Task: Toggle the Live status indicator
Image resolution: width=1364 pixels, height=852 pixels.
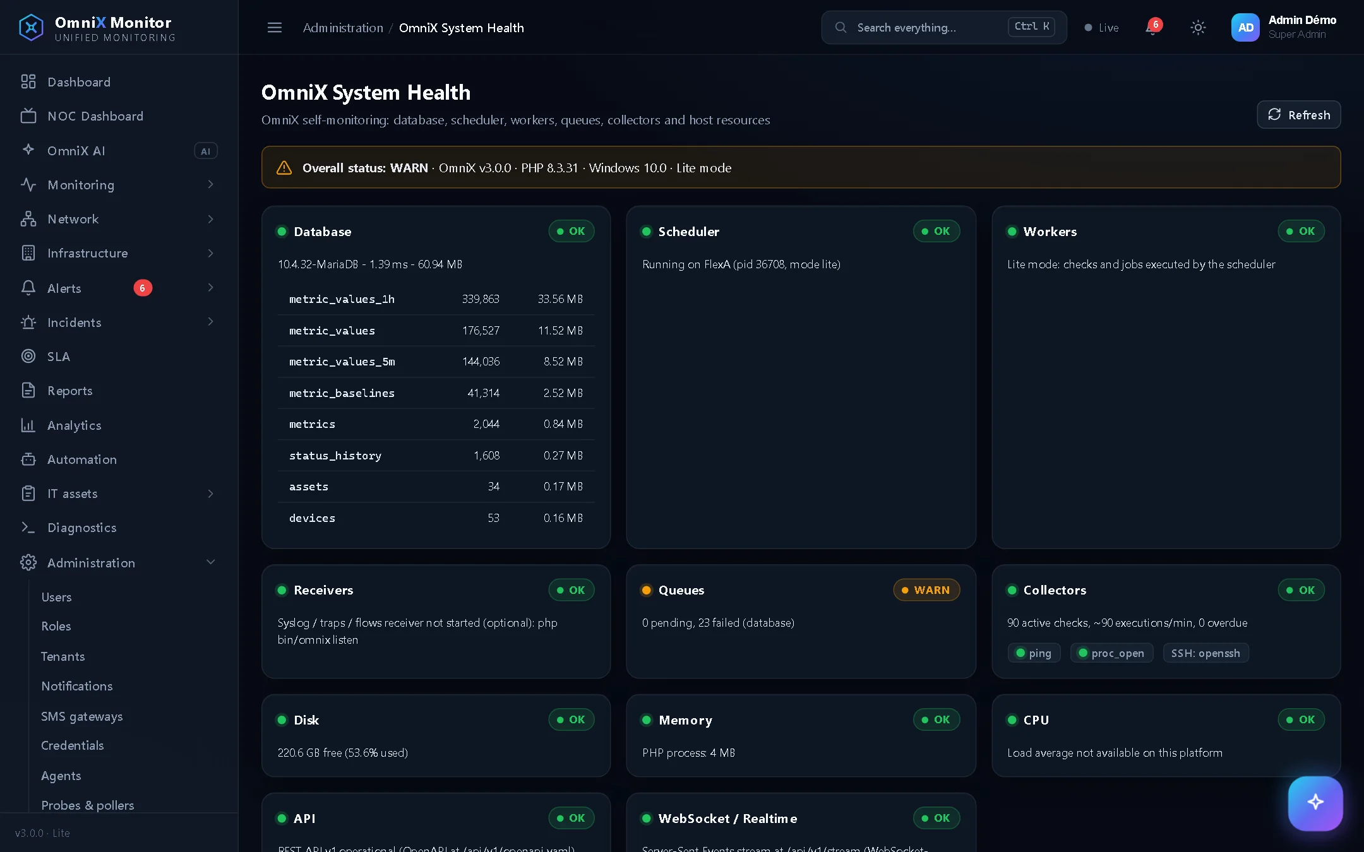Action: pyautogui.click(x=1101, y=28)
